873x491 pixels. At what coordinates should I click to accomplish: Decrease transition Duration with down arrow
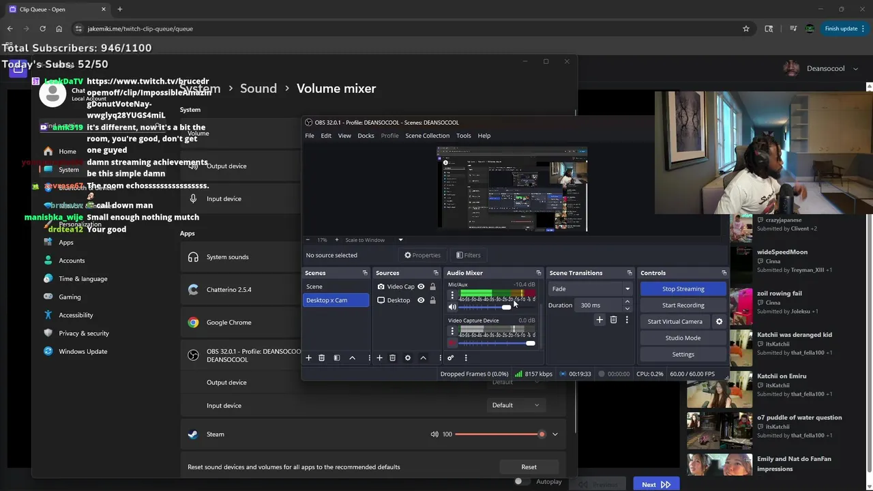tap(627, 308)
